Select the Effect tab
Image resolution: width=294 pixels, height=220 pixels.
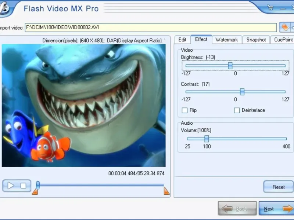pos(201,39)
